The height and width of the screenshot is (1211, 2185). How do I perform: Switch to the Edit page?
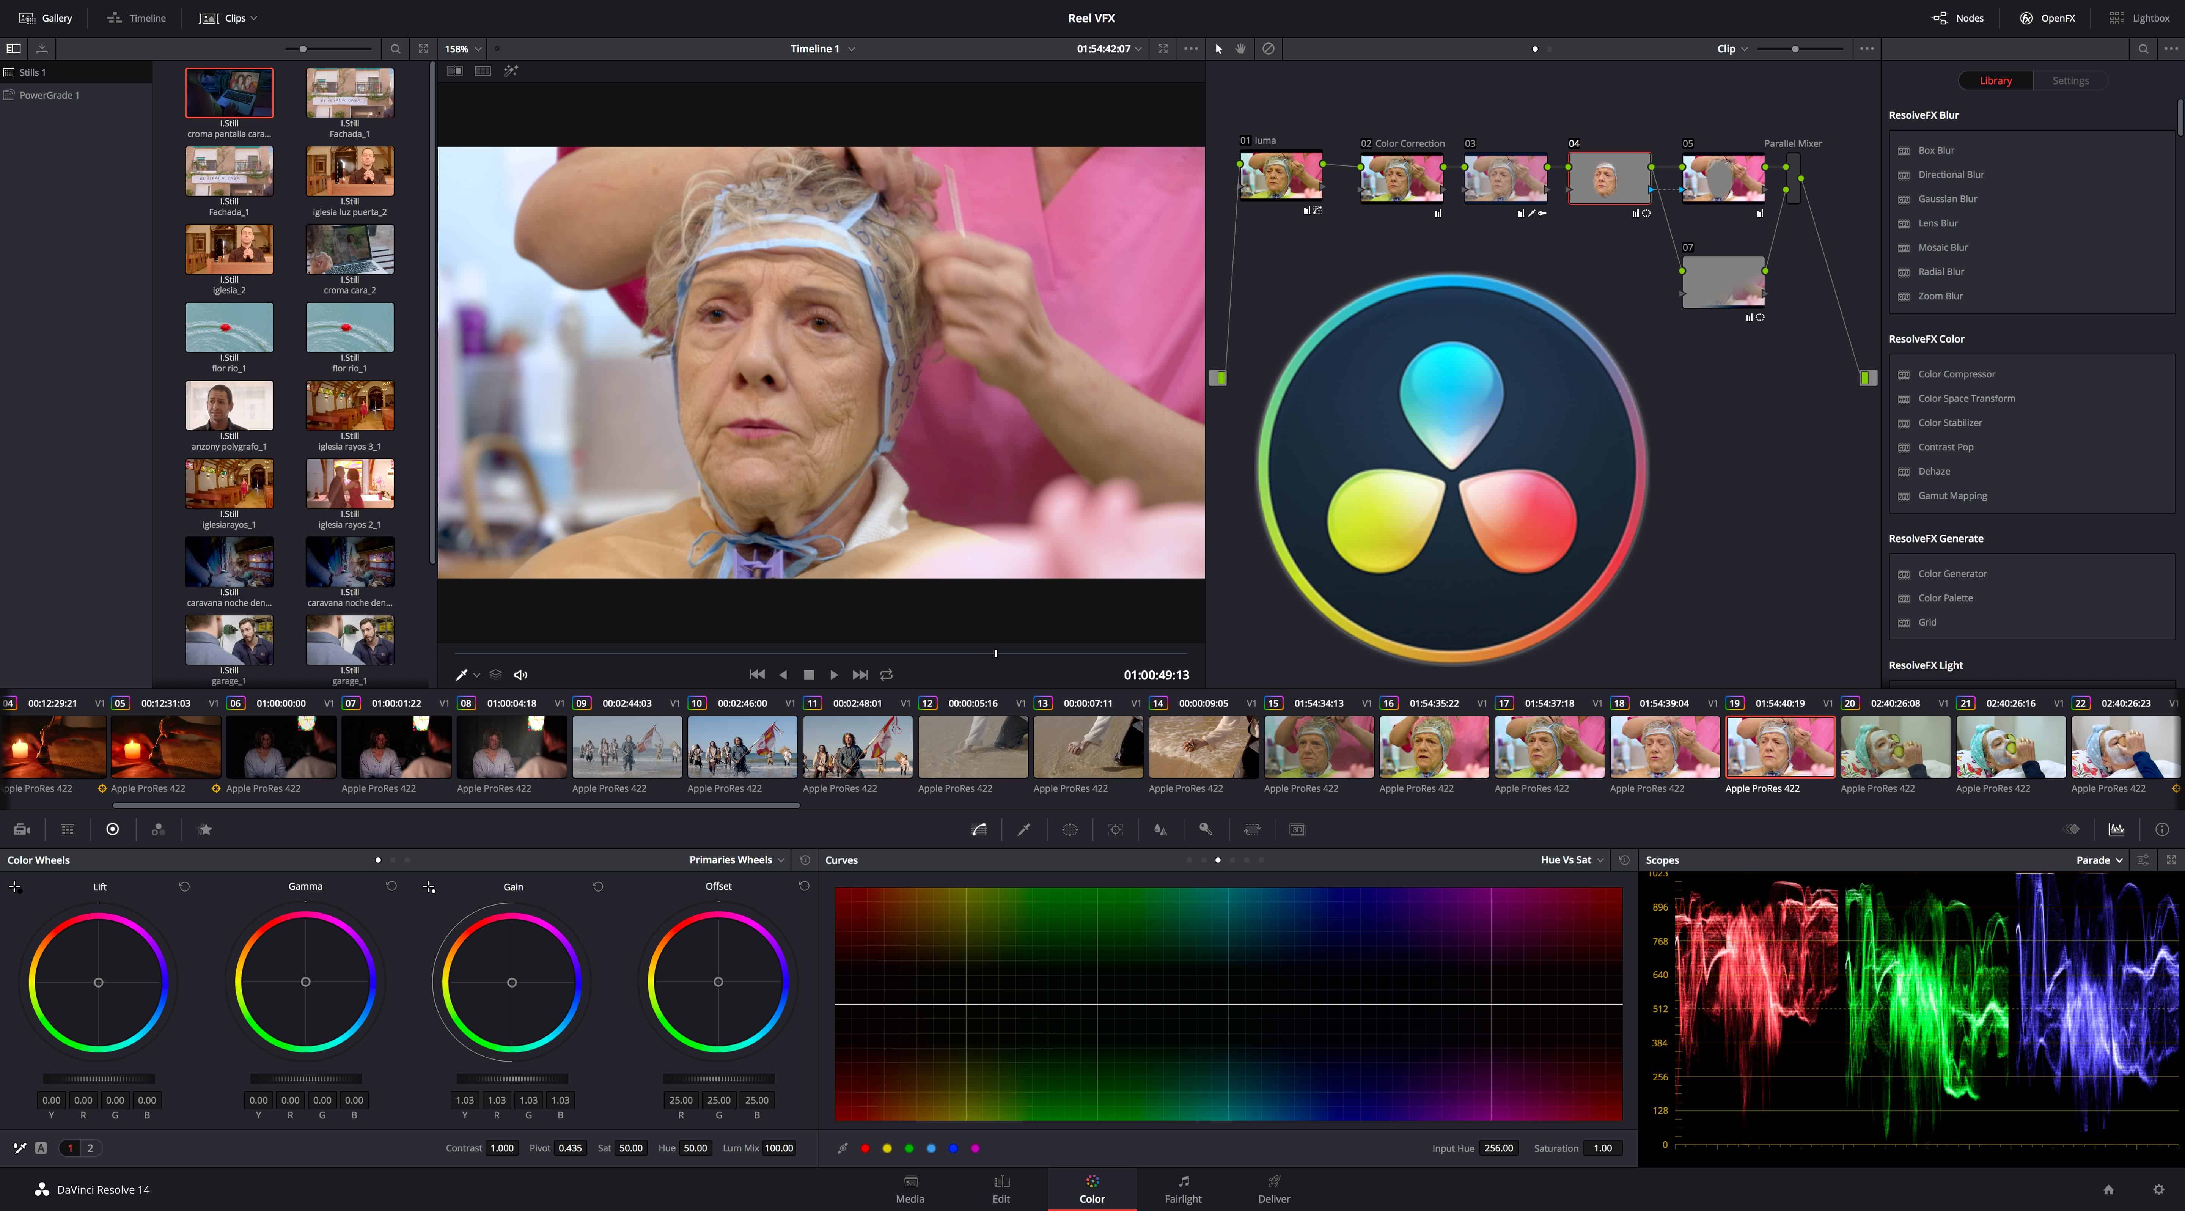tap(1001, 1190)
